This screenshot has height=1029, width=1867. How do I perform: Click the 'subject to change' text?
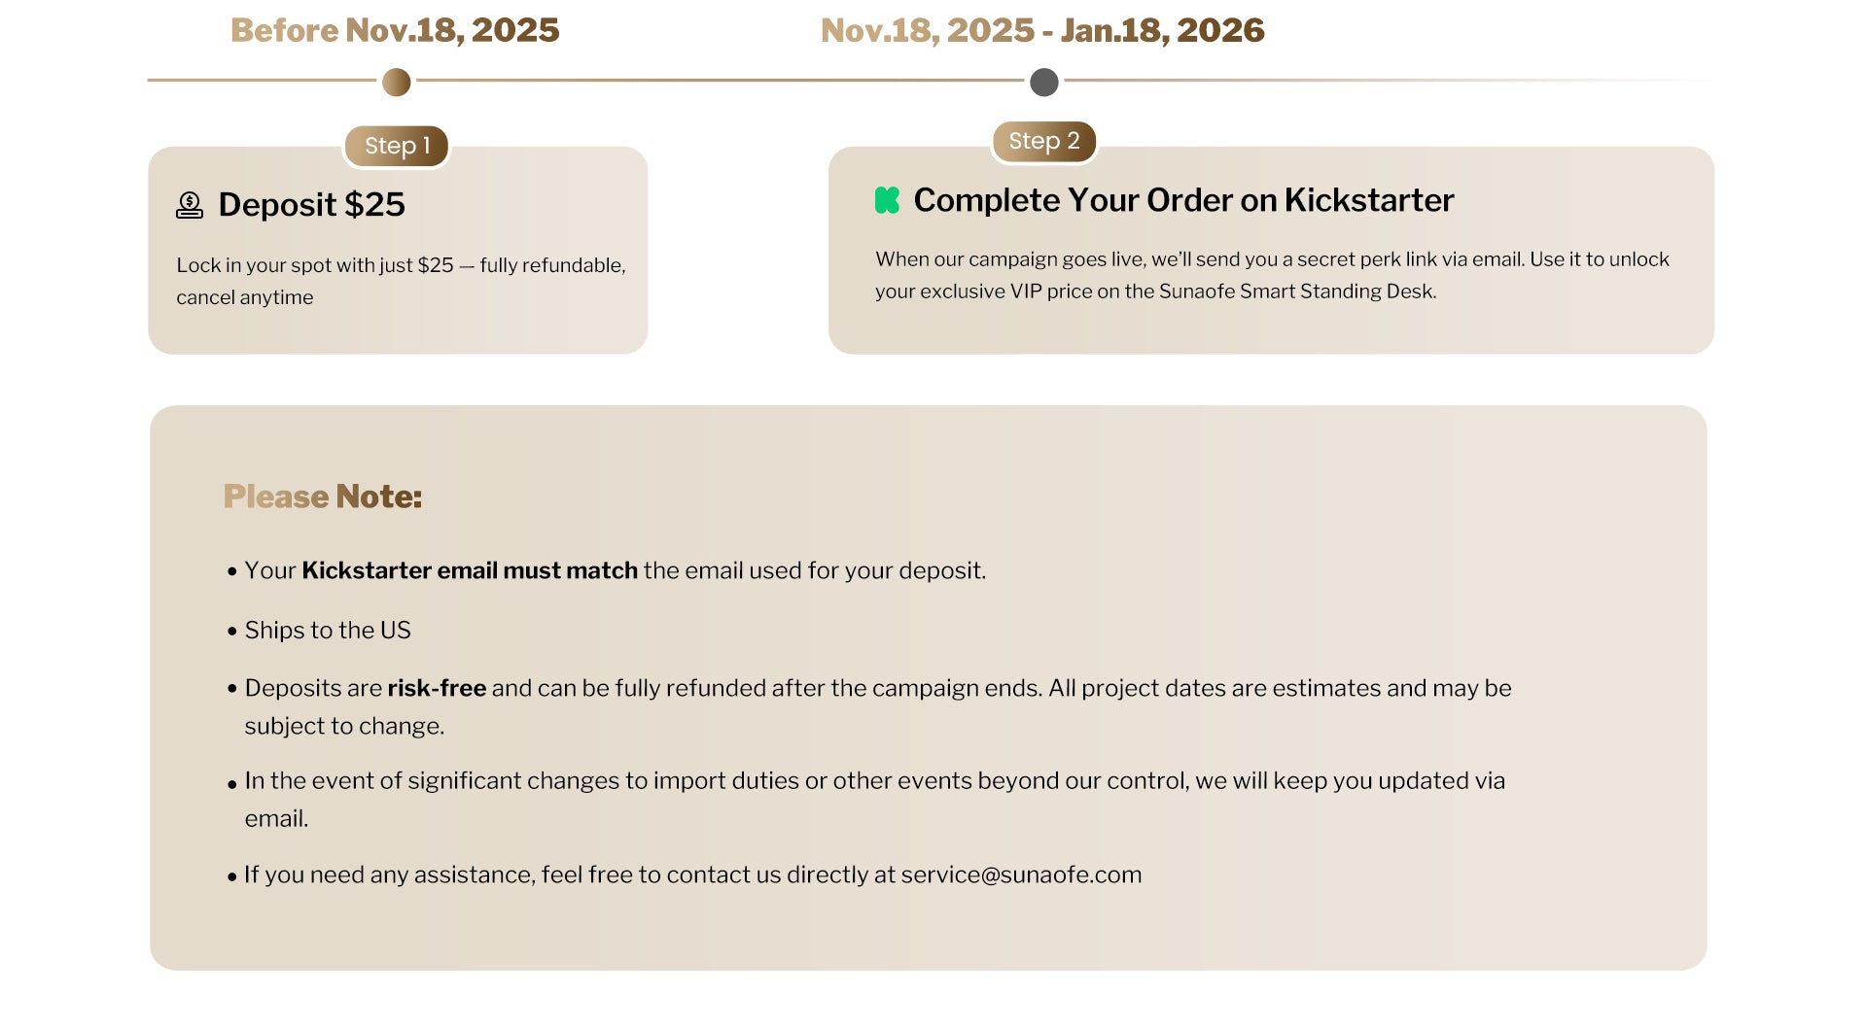click(x=344, y=726)
